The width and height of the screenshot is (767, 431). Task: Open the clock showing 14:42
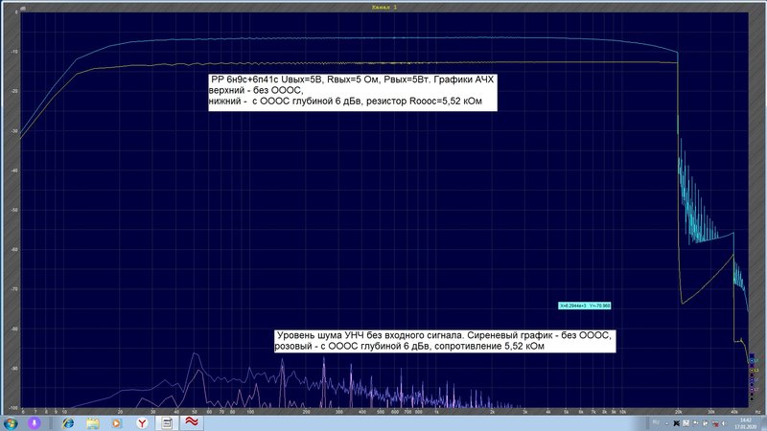click(746, 423)
